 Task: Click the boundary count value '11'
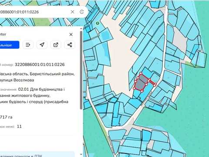[19, 126]
